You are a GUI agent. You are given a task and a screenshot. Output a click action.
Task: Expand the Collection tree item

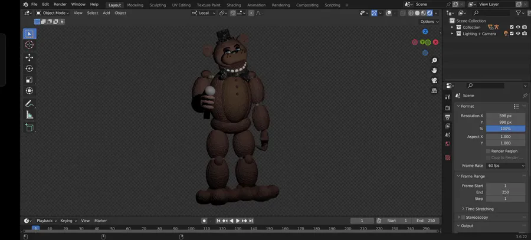click(452, 27)
